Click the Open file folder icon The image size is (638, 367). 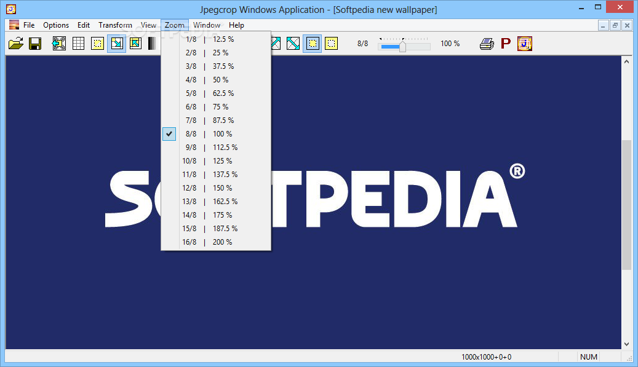pos(16,44)
